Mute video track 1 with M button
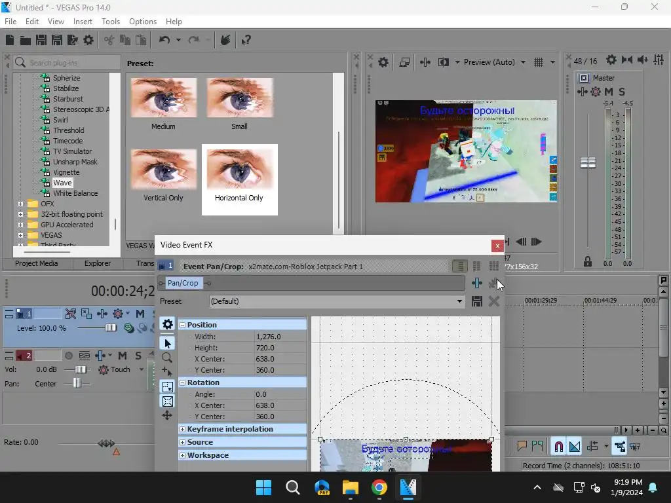 pos(140,314)
